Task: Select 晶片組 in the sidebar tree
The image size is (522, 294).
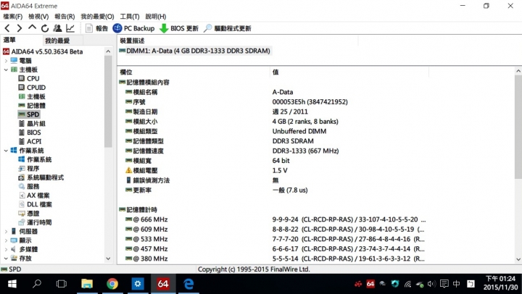Action: pyautogui.click(x=32, y=123)
